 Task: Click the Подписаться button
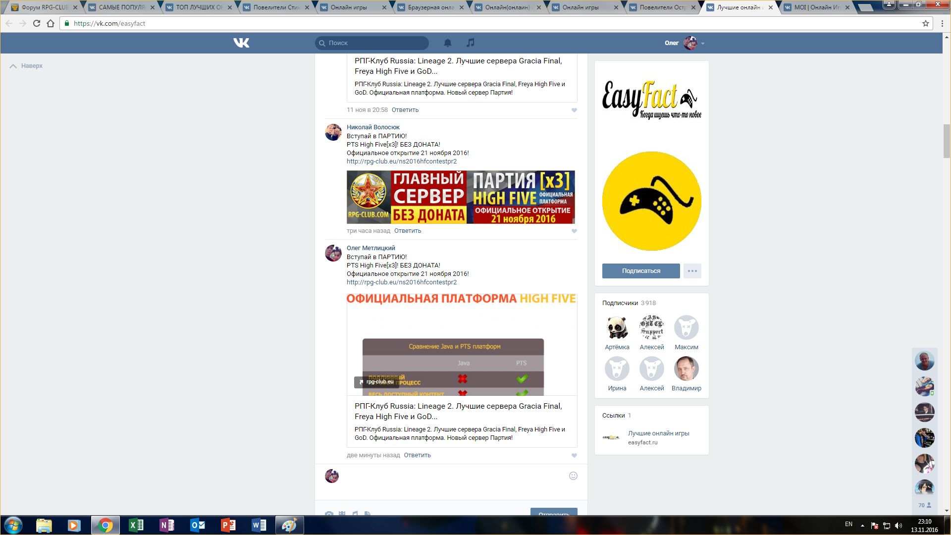pos(641,271)
